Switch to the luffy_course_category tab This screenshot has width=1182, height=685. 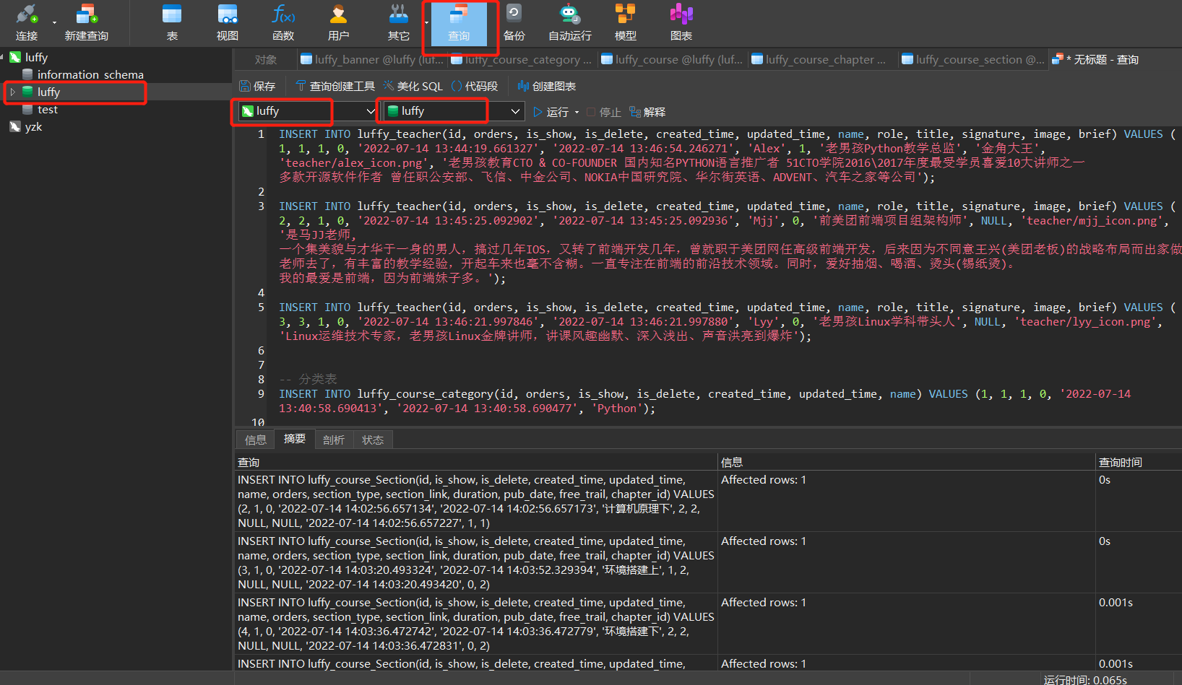[x=522, y=59]
